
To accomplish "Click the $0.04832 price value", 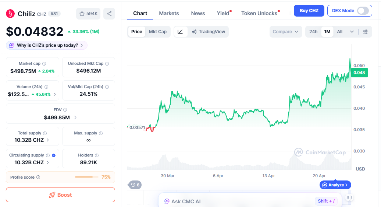I will click(35, 32).
